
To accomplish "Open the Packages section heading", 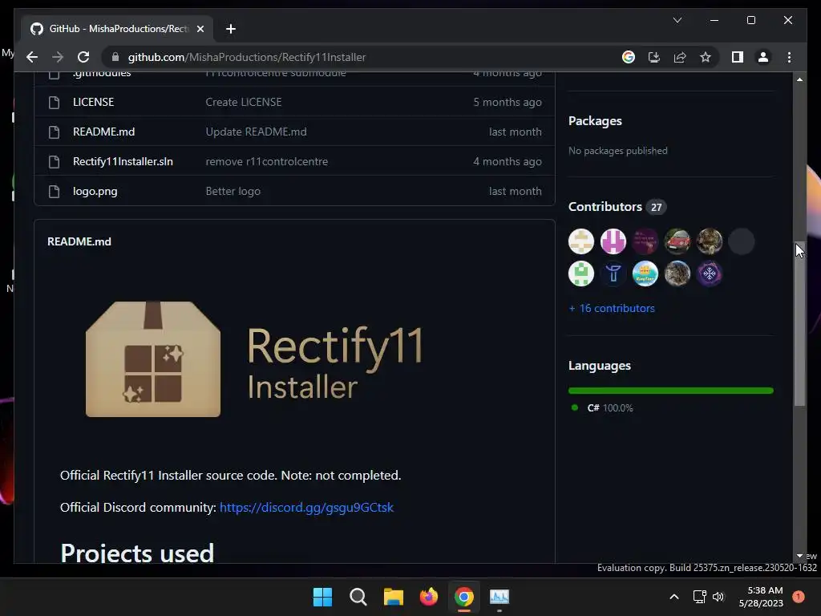I will point(595,121).
